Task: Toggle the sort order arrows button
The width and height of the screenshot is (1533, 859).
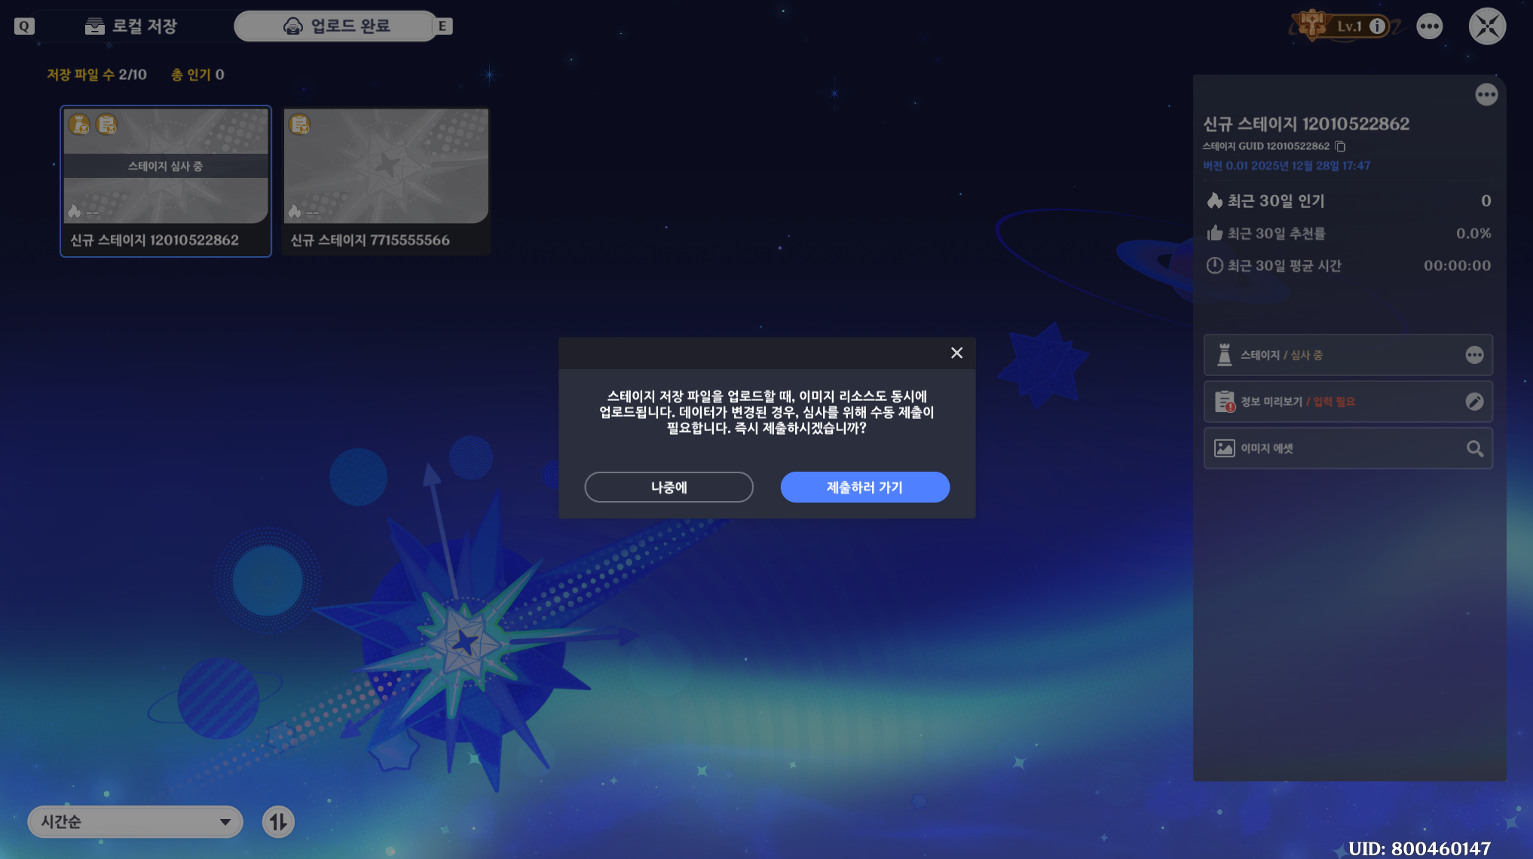Action: coord(278,821)
